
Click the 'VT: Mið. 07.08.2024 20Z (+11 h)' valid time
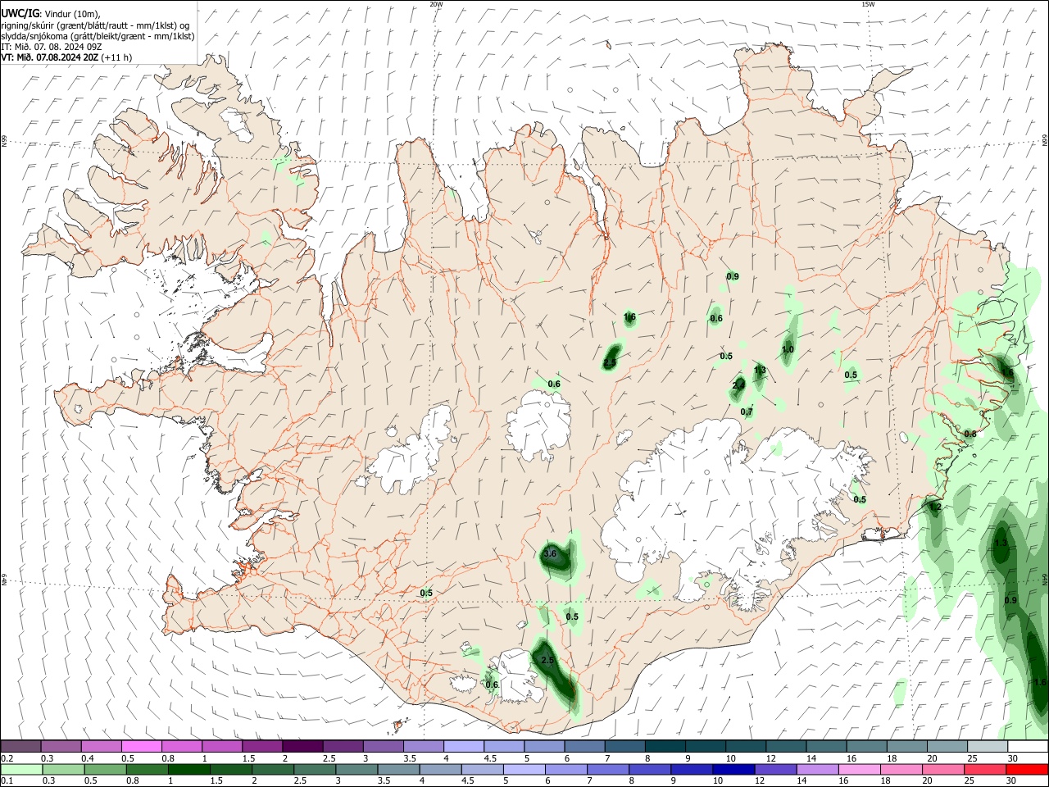click(66, 57)
